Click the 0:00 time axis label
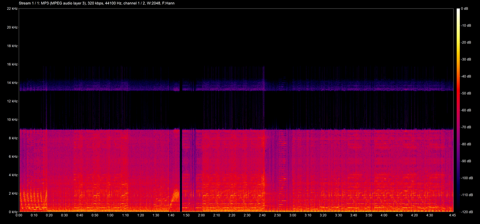Screen dimensions: 480x224 [x=19, y=216]
